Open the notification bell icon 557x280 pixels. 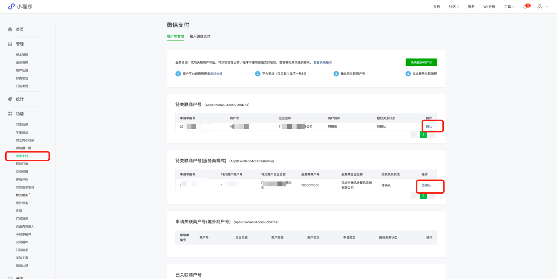525,7
